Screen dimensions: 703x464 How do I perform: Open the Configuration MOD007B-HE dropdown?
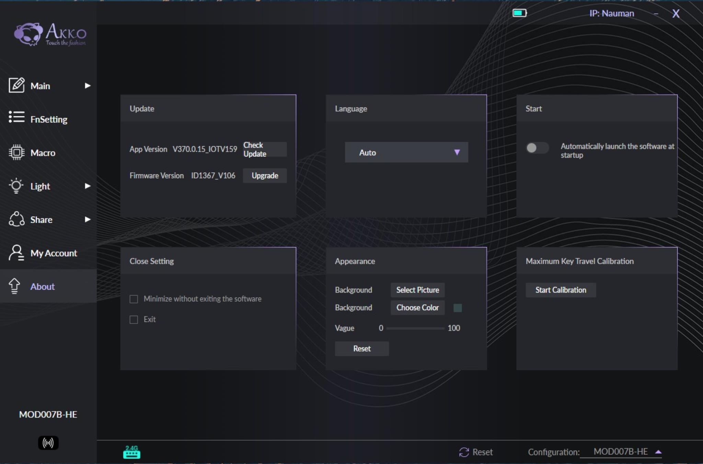pos(621,452)
